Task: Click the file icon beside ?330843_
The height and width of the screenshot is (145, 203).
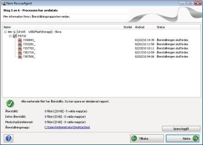Action: click(x=20, y=40)
